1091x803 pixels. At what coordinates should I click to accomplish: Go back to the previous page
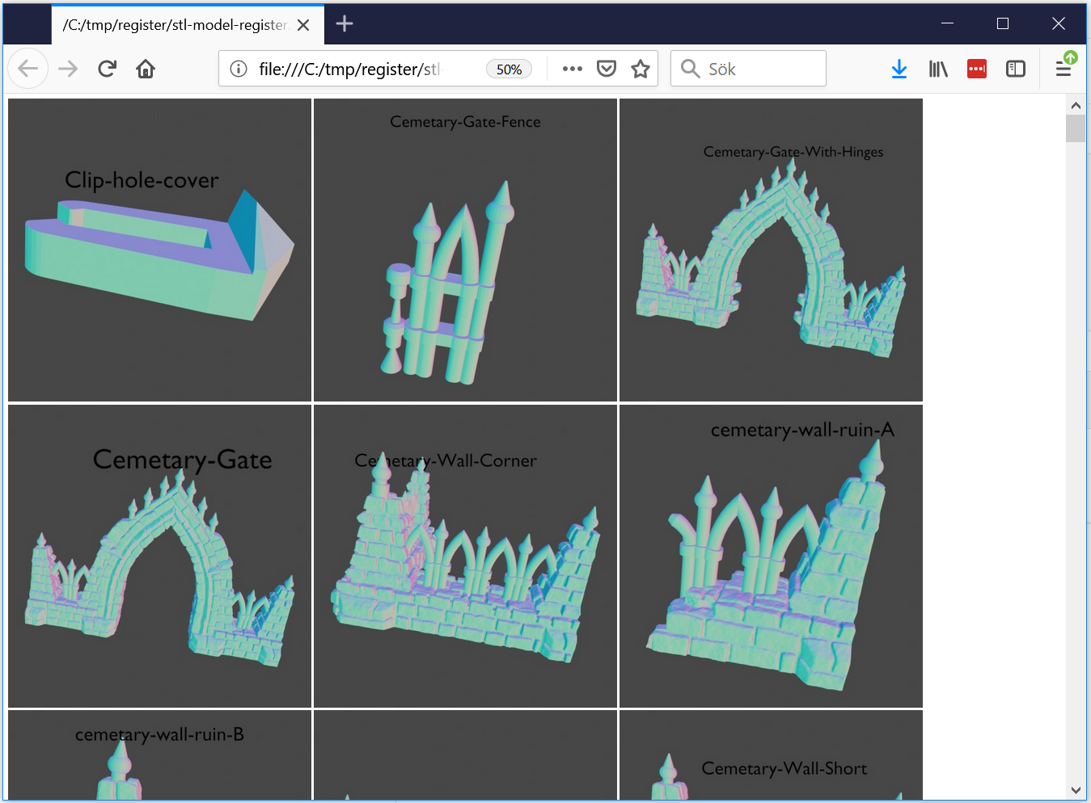28,69
